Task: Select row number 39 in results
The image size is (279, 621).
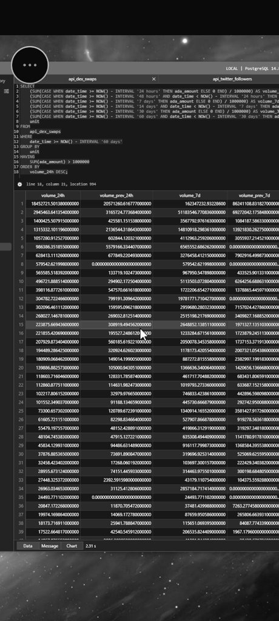Action: [x=21, y=531]
